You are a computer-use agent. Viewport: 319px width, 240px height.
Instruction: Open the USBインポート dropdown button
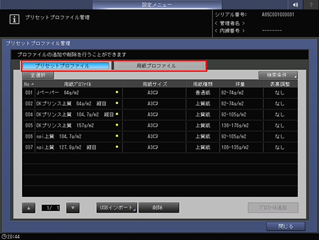point(117,208)
